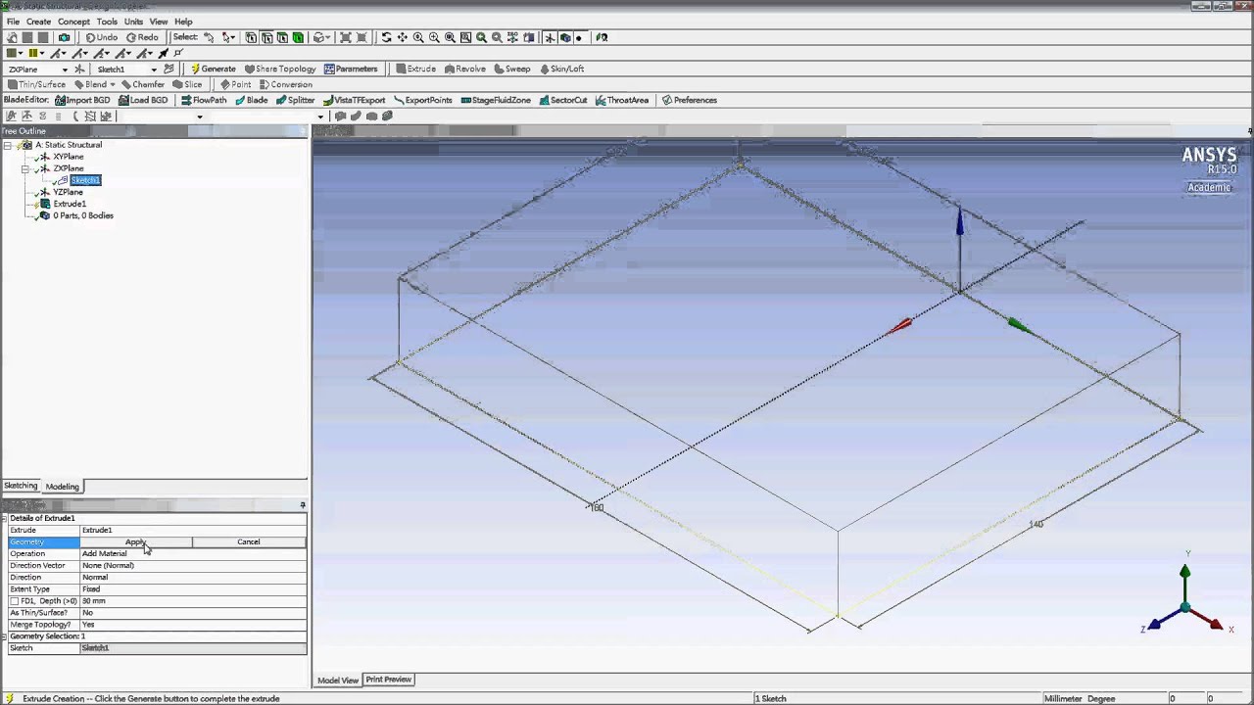
Task: Open the Help menu
Action: (183, 22)
